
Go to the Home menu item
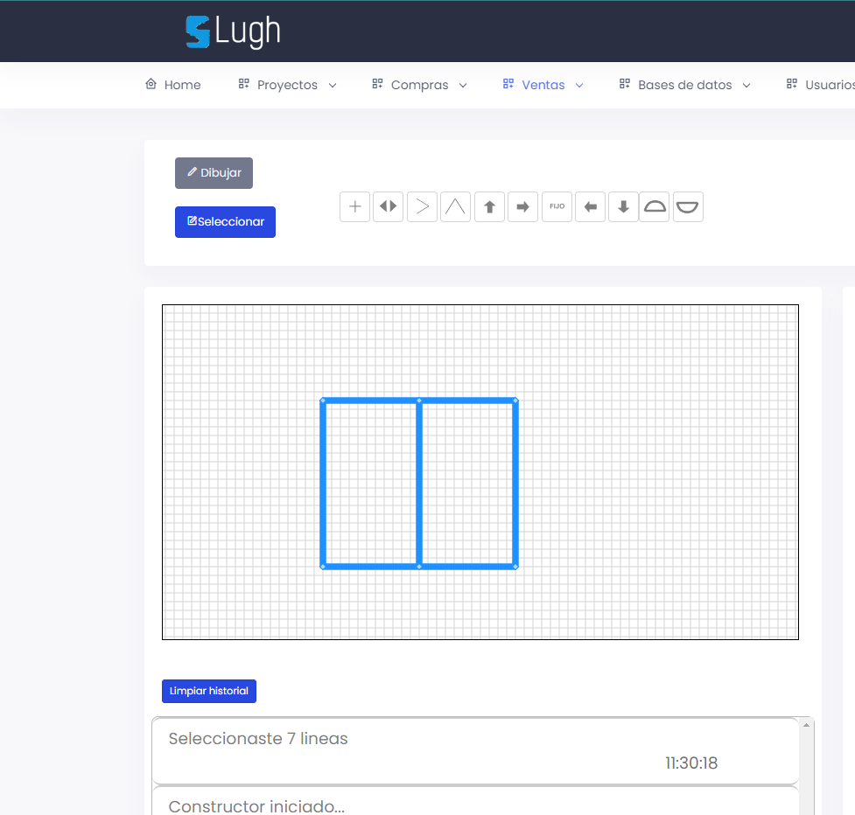click(173, 85)
